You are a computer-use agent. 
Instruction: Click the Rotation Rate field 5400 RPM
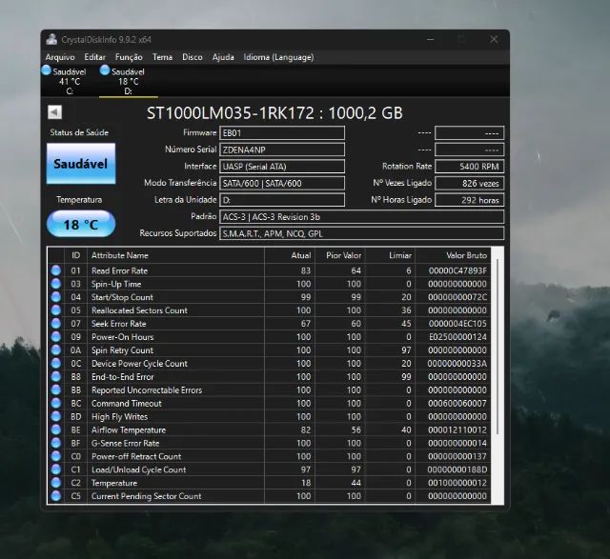(470, 167)
